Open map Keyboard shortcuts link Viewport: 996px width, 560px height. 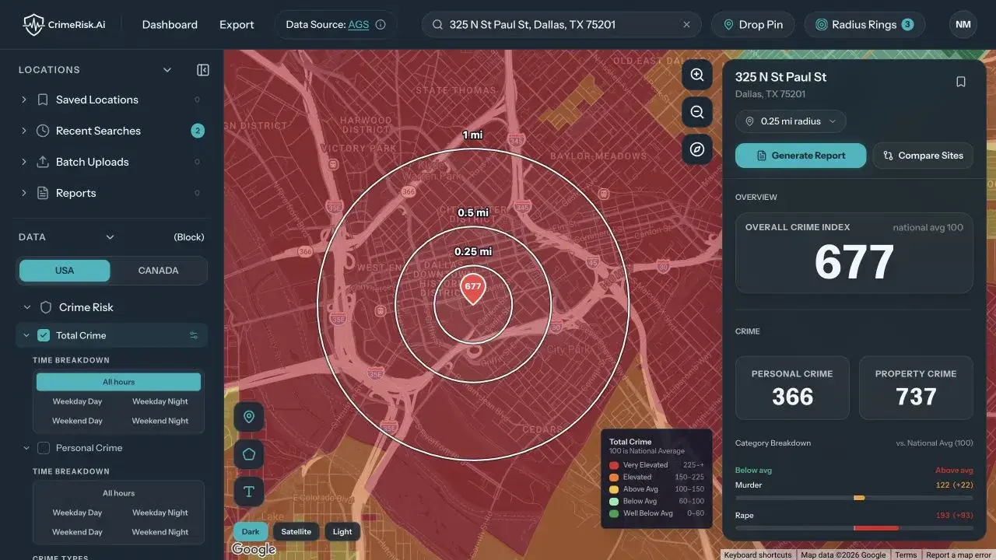[x=757, y=555]
